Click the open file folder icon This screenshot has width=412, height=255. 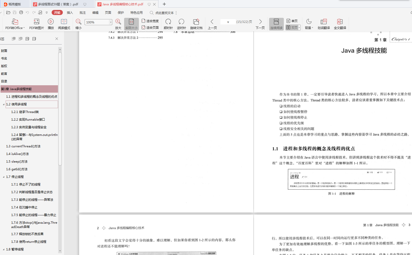(x=8, y=12)
